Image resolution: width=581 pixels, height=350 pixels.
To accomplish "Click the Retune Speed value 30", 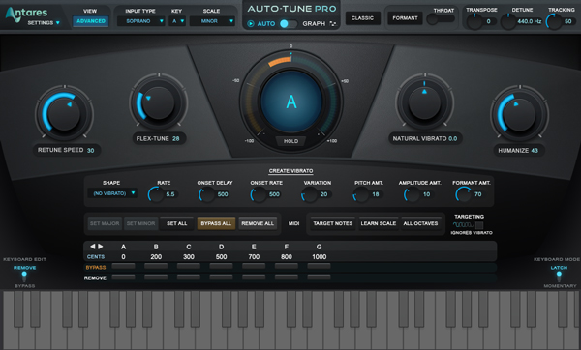I will tap(90, 150).
